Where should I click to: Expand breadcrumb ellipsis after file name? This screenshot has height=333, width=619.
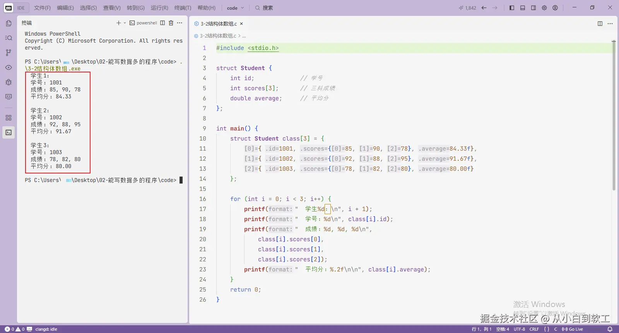(244, 36)
